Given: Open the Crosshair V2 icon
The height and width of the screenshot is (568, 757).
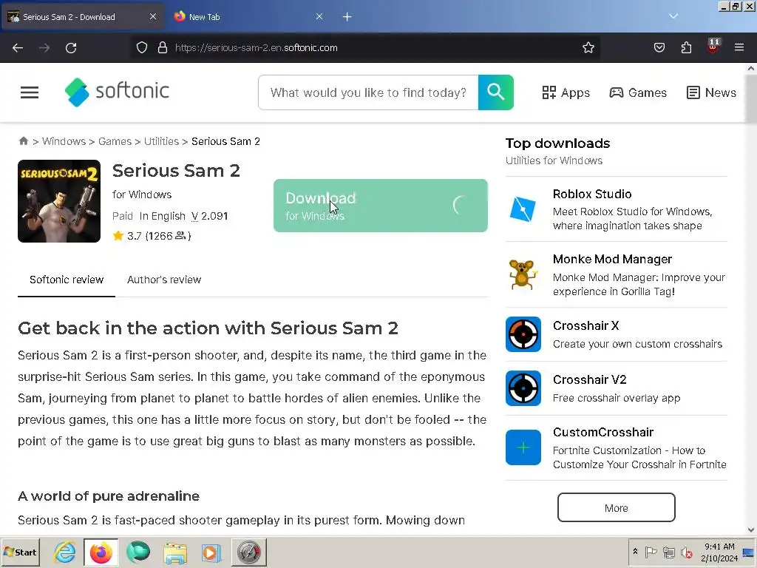Looking at the screenshot, I should tap(523, 388).
